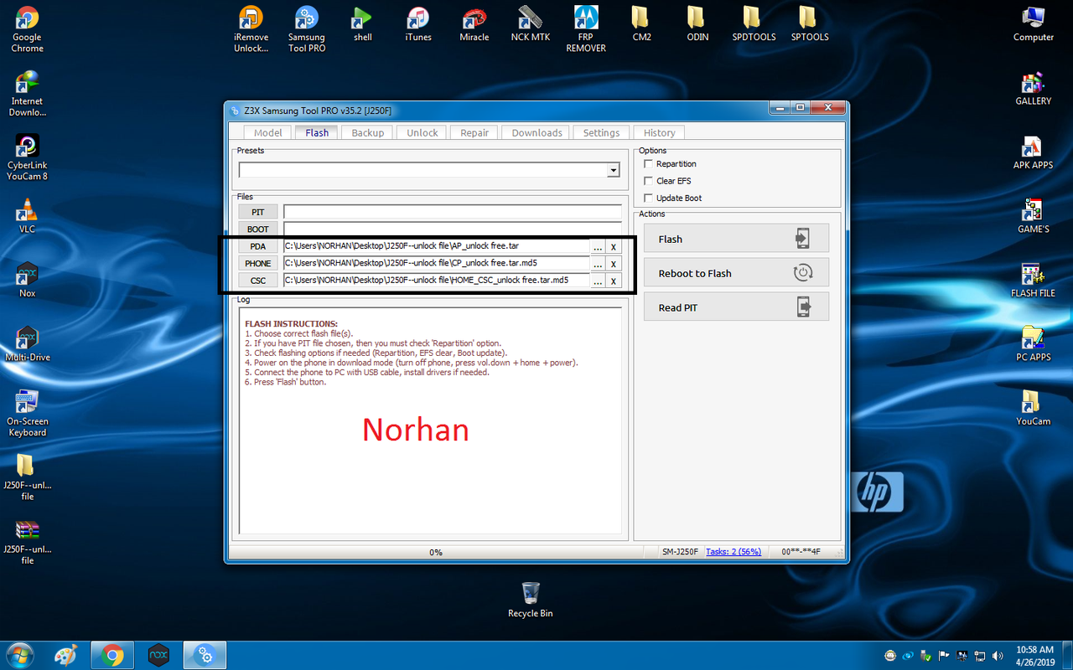Click the PIT file path field
The height and width of the screenshot is (670, 1073).
coord(453,212)
